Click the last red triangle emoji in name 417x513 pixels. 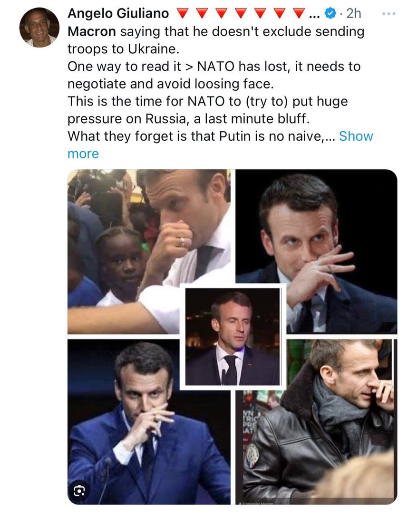point(298,14)
